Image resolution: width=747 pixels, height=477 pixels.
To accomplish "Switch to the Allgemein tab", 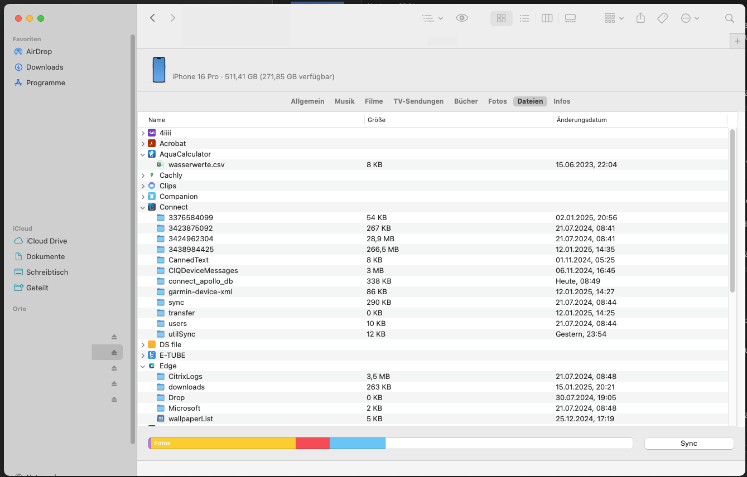I will tap(307, 101).
